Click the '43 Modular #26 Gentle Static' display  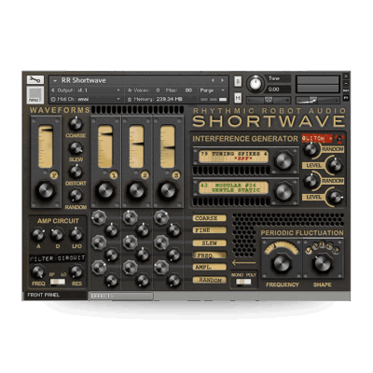tap(233, 187)
